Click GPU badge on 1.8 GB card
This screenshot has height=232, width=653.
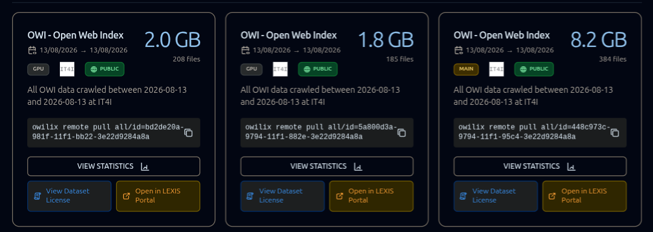tap(252, 69)
